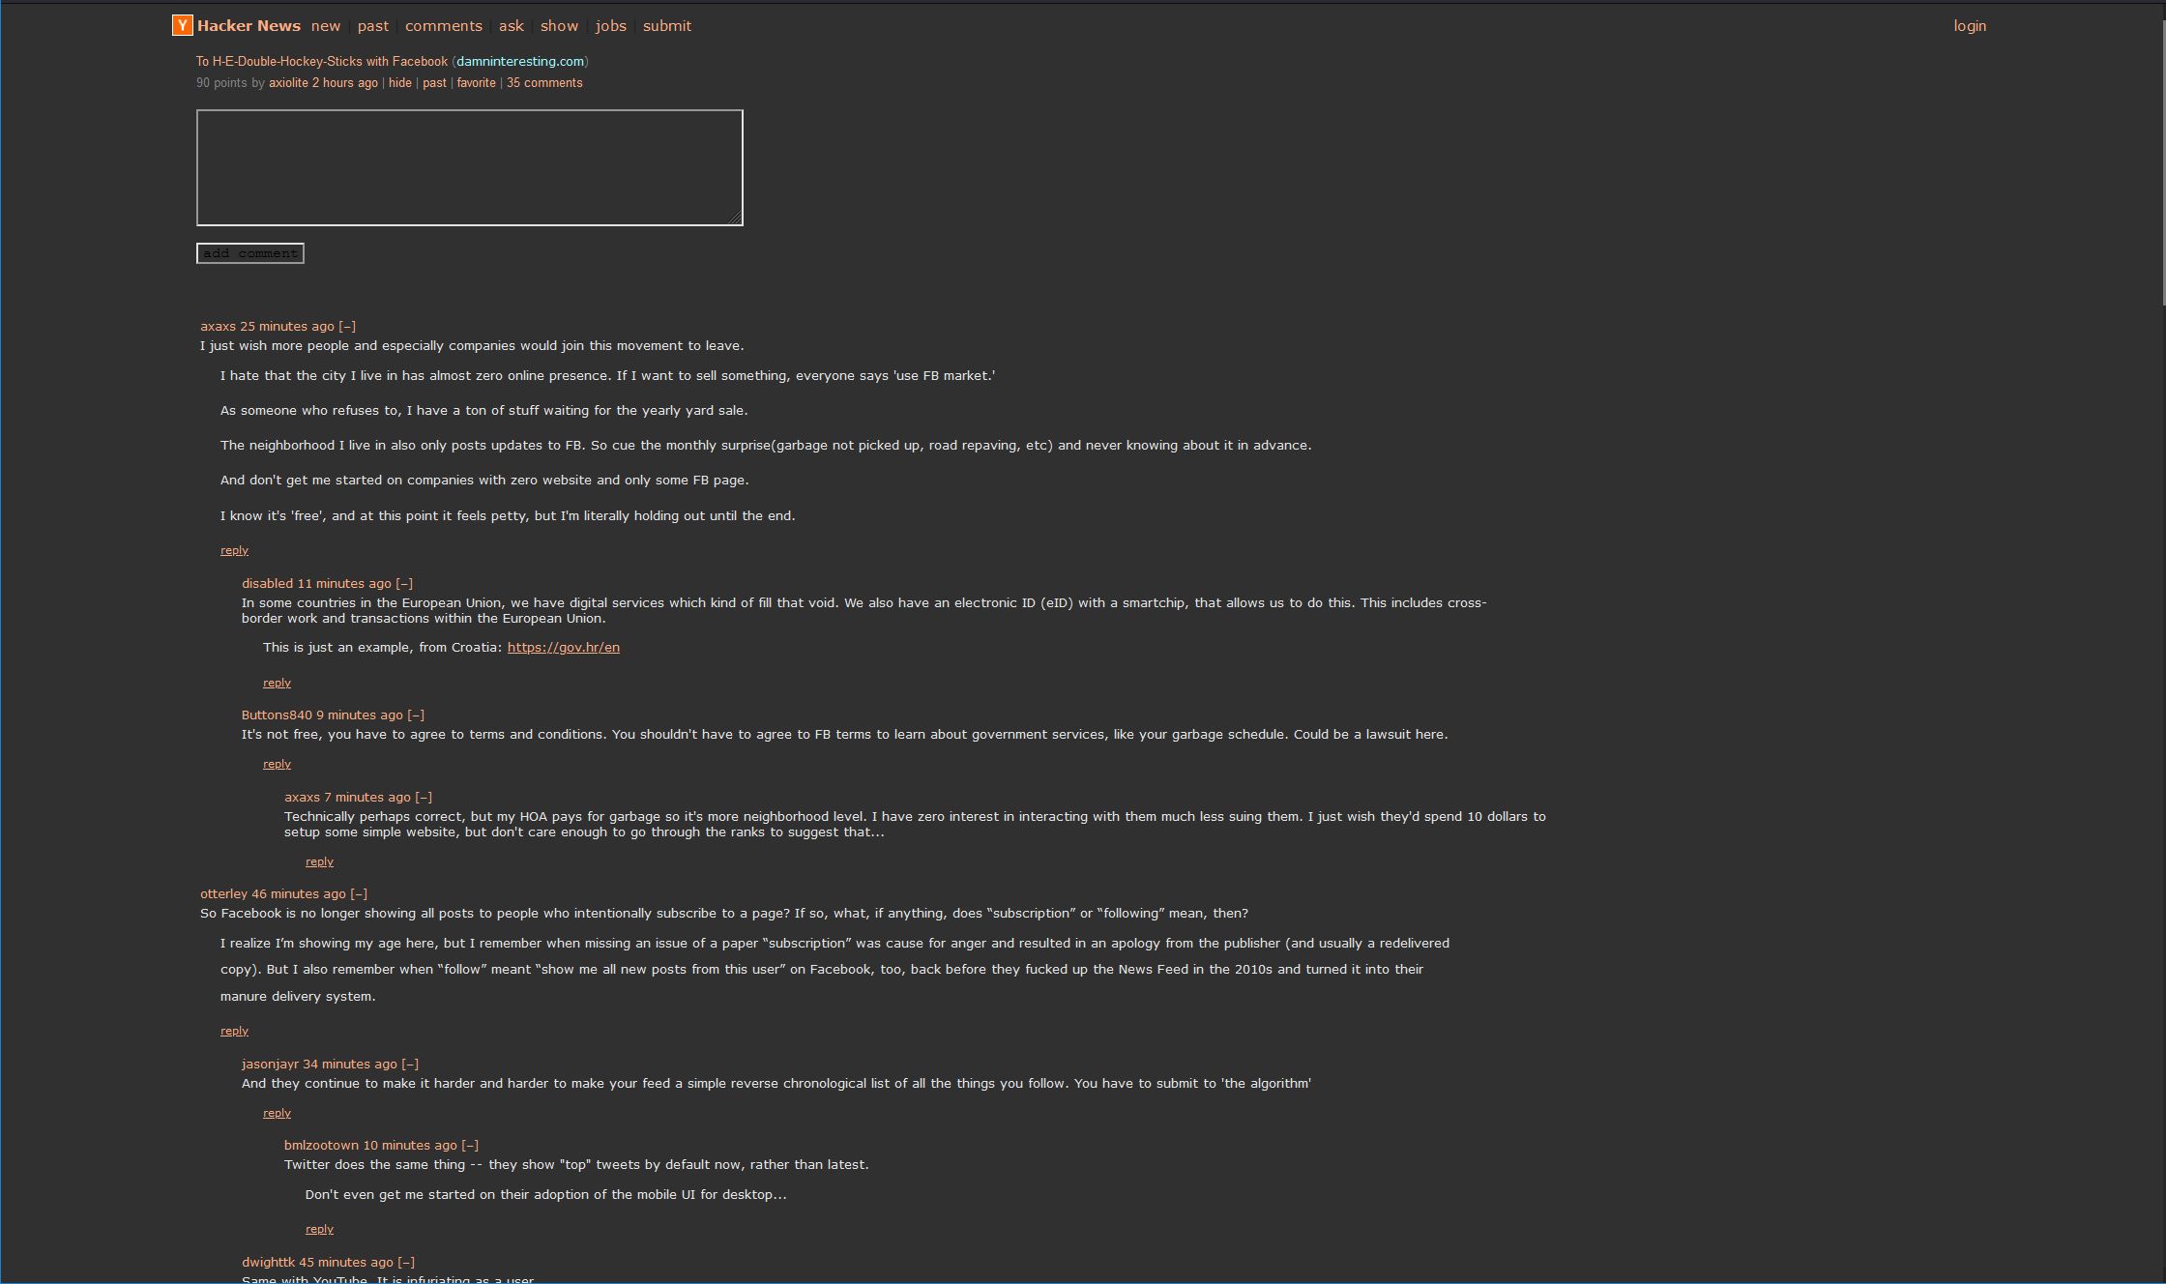Click the comment text input field
The width and height of the screenshot is (2166, 1284).
[471, 165]
